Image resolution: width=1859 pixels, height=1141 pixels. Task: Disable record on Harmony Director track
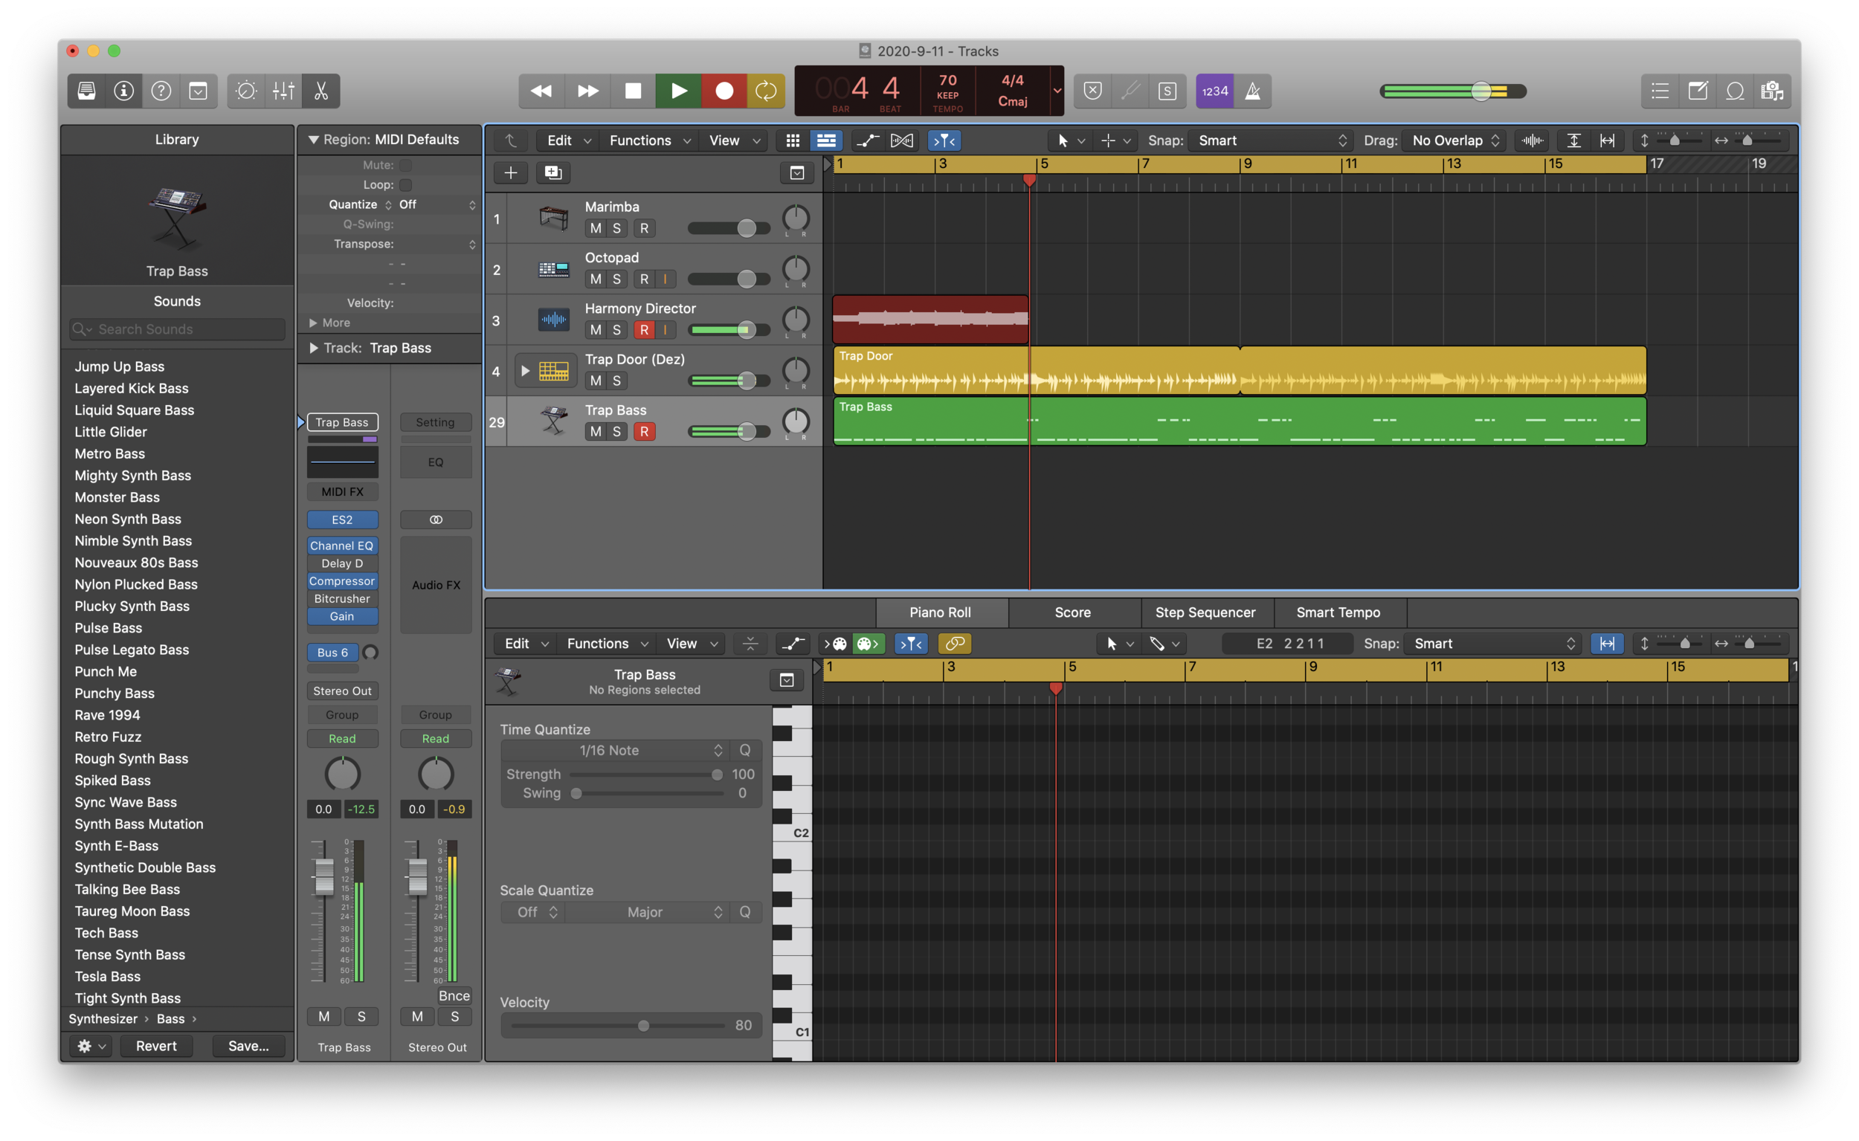click(x=644, y=330)
